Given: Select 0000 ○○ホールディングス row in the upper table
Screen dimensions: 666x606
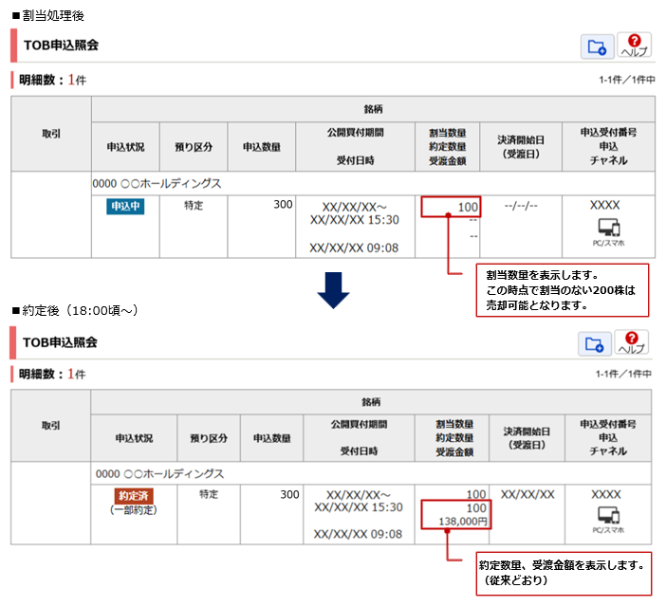Looking at the screenshot, I should coord(158,184).
